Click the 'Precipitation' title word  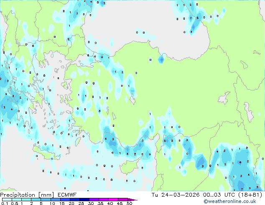pyautogui.click(x=18, y=195)
